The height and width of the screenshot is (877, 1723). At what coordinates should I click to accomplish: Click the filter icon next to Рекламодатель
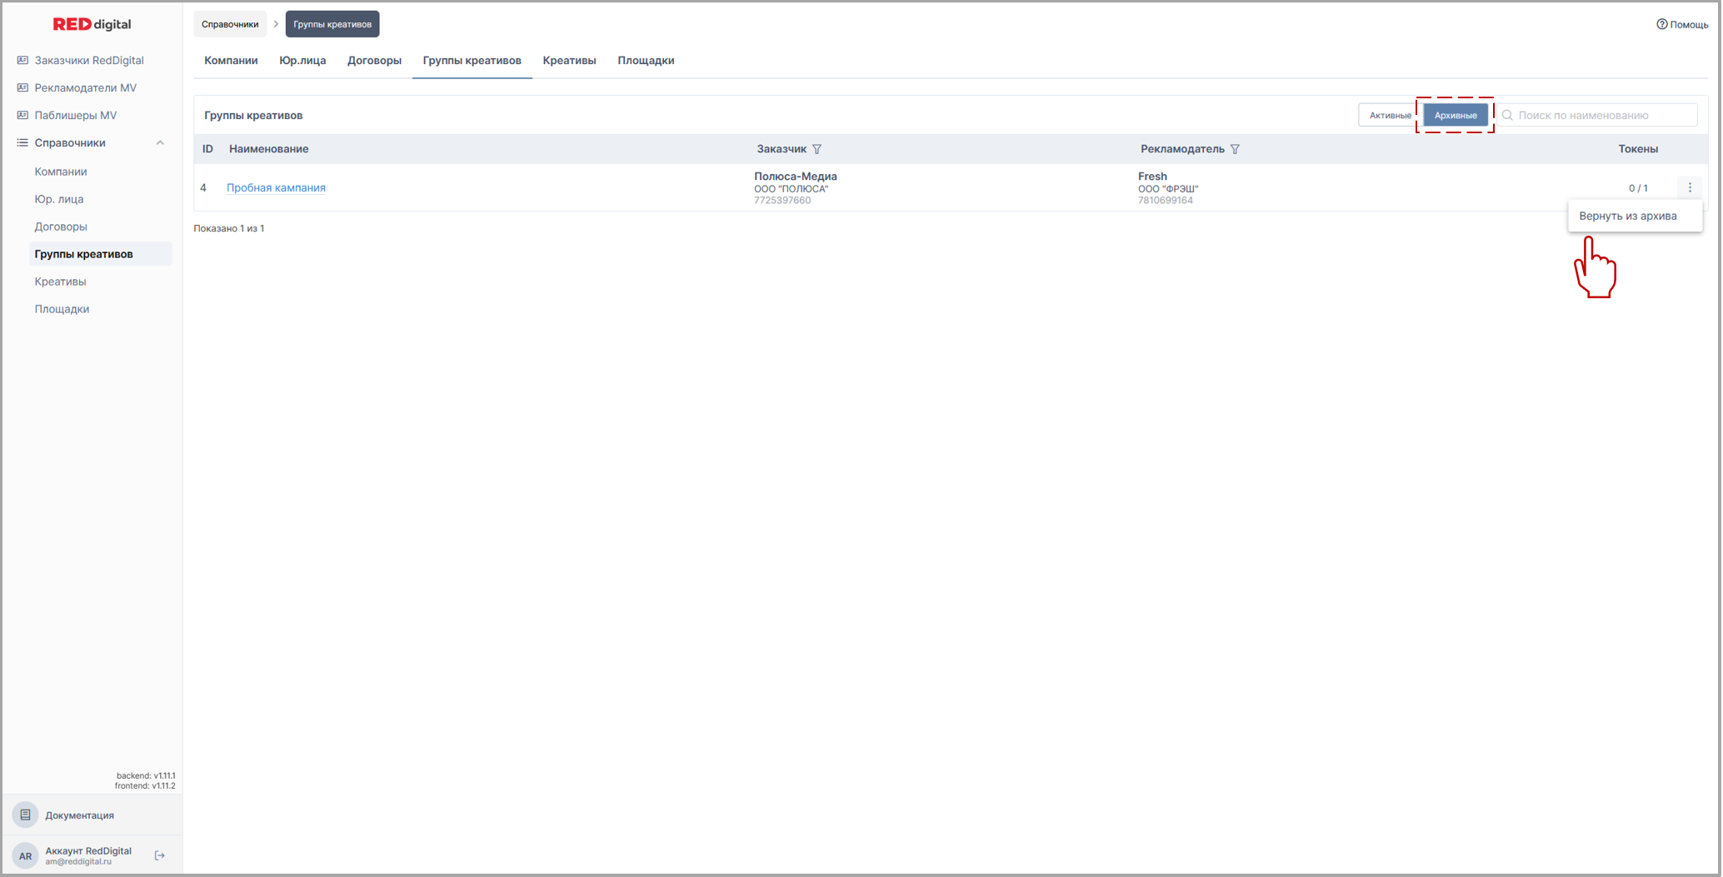(x=1235, y=149)
